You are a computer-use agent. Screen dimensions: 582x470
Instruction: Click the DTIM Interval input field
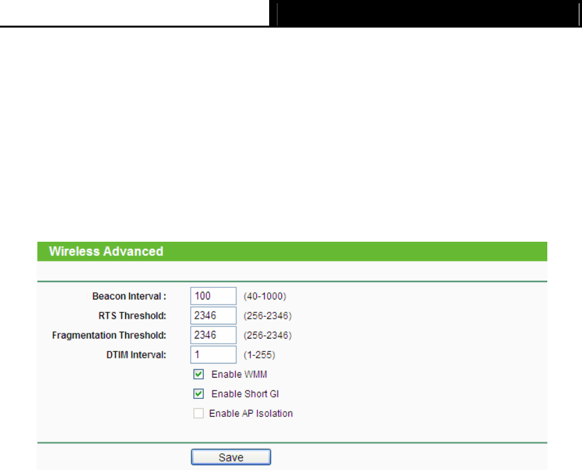(x=213, y=355)
